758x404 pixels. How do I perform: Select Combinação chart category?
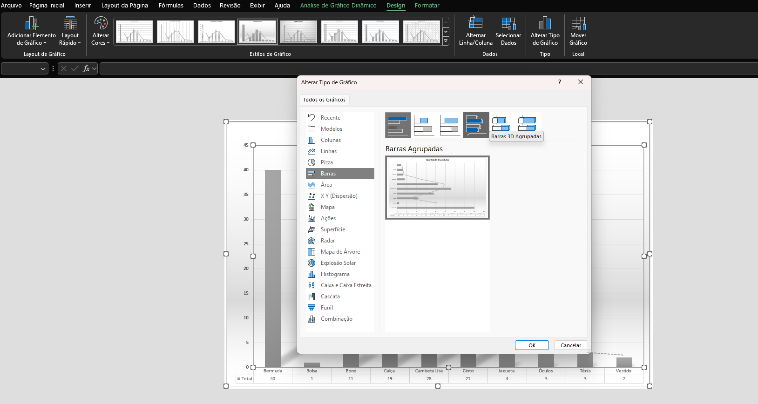coord(340,319)
